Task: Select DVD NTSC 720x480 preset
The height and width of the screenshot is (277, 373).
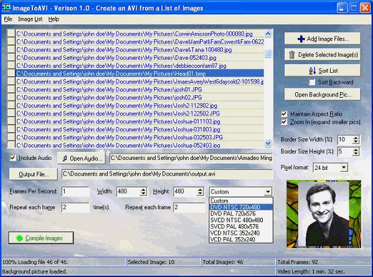Action: [241, 207]
